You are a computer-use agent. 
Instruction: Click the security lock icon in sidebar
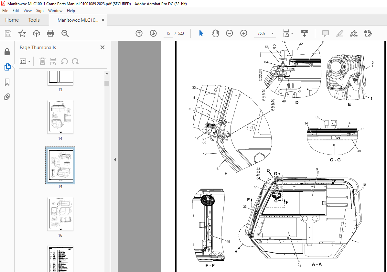[7, 52]
